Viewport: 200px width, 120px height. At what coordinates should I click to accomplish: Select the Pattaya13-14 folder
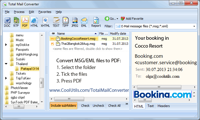click(x=30, y=69)
